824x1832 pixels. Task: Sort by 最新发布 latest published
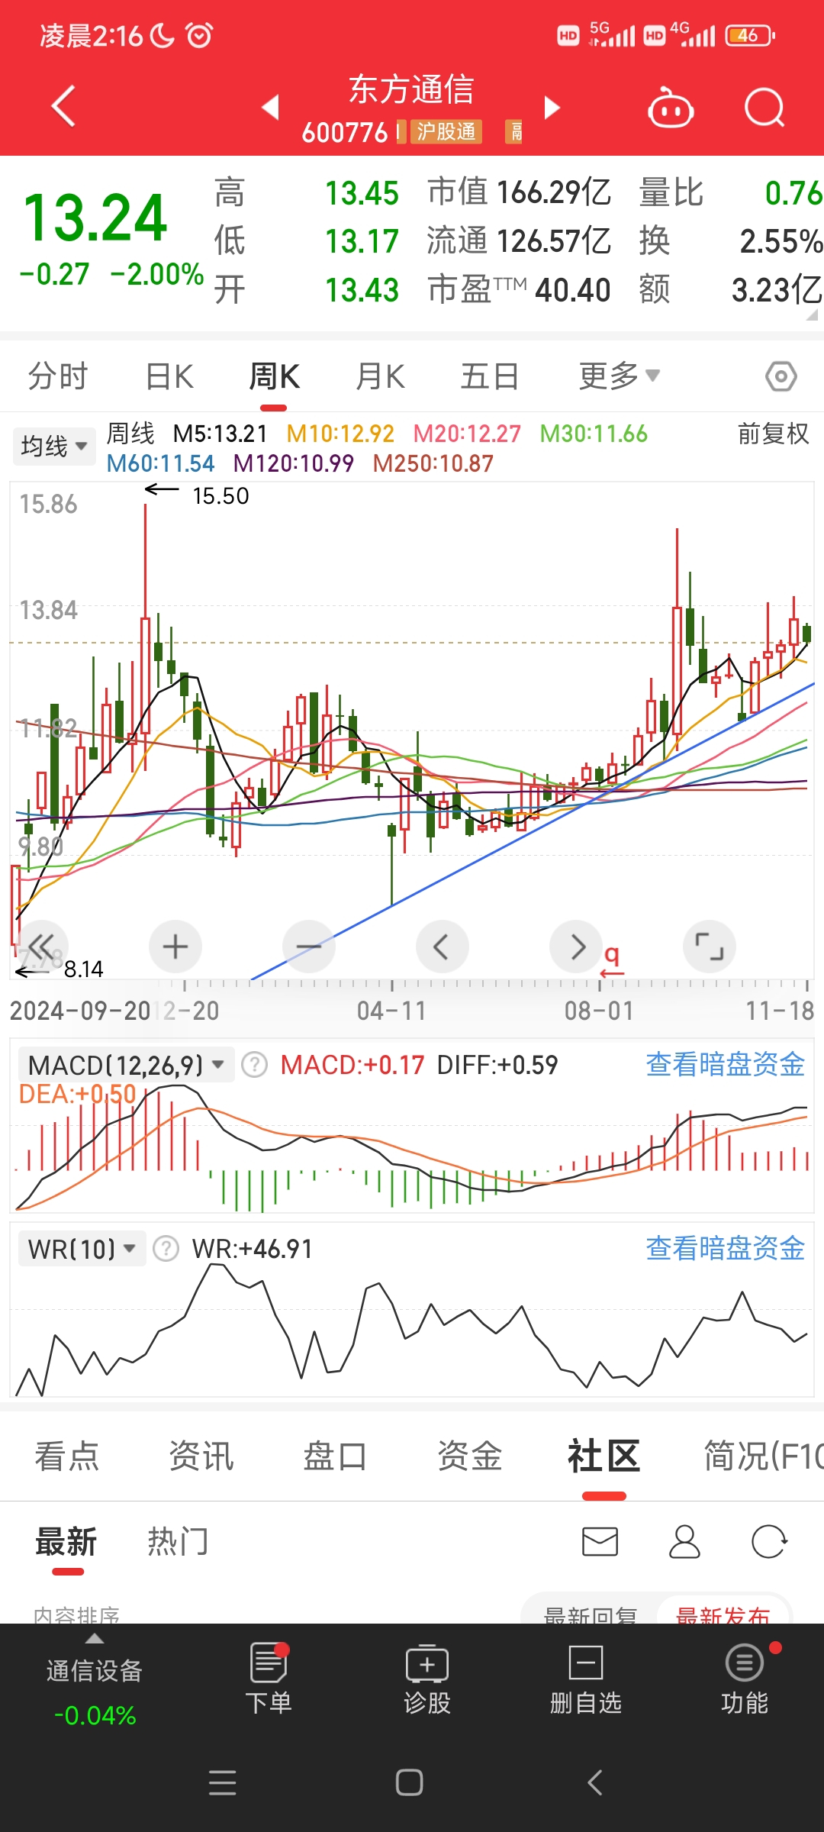pos(723,1614)
